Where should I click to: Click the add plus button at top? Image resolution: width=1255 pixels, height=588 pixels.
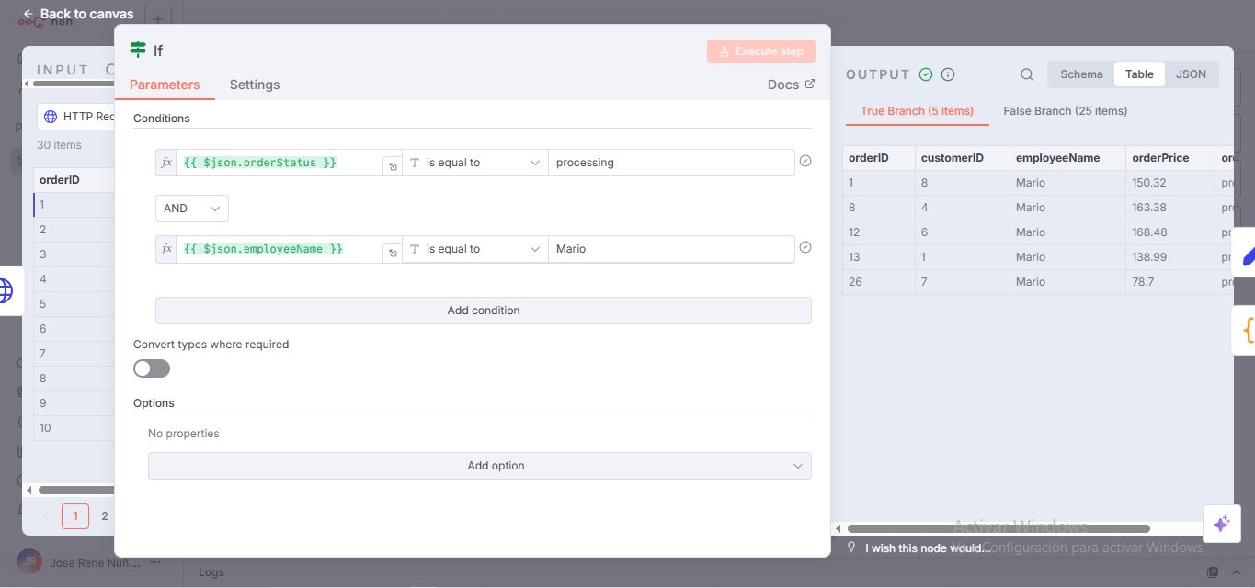click(x=158, y=18)
